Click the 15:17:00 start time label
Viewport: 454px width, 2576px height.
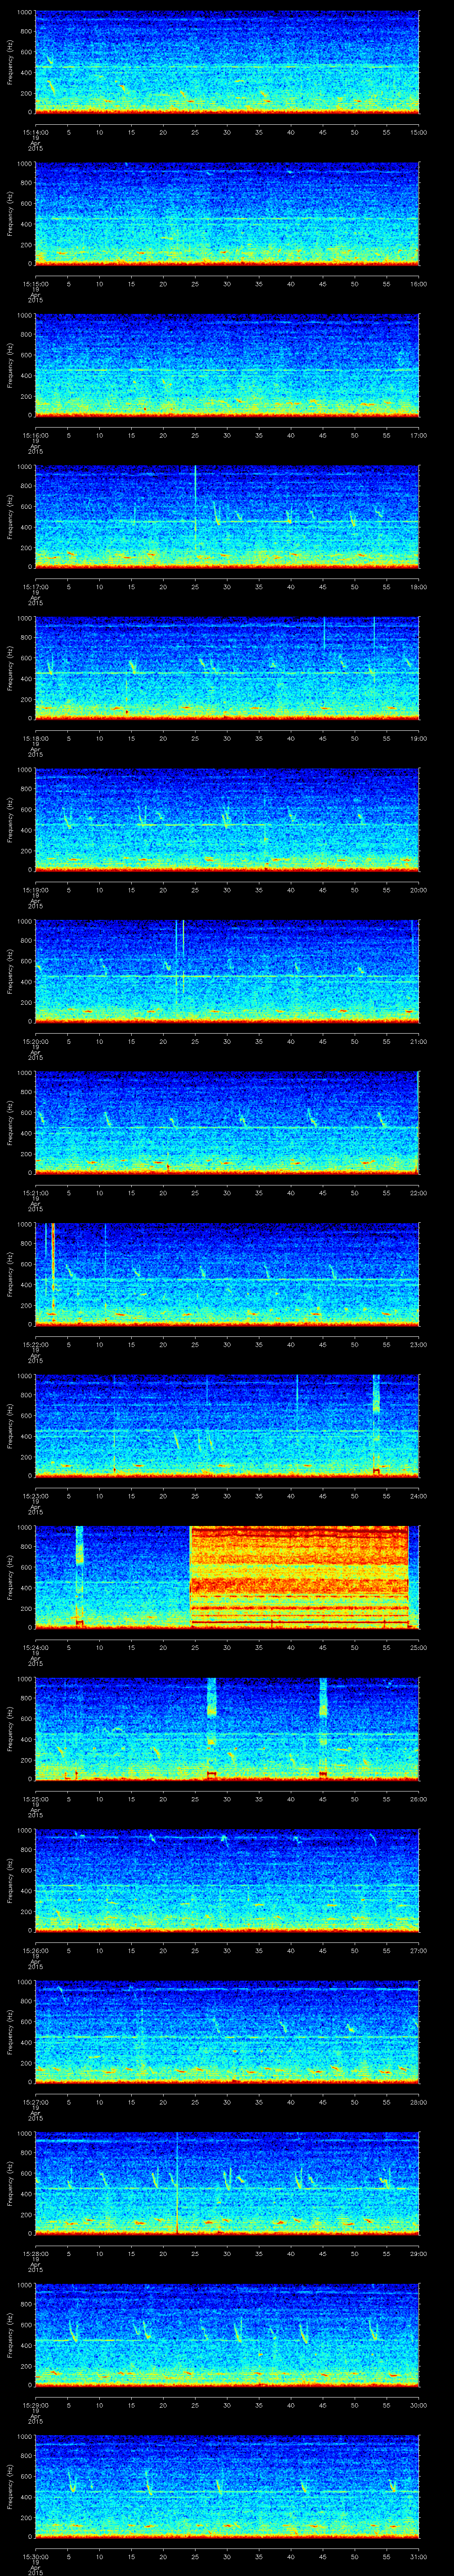tap(35, 587)
